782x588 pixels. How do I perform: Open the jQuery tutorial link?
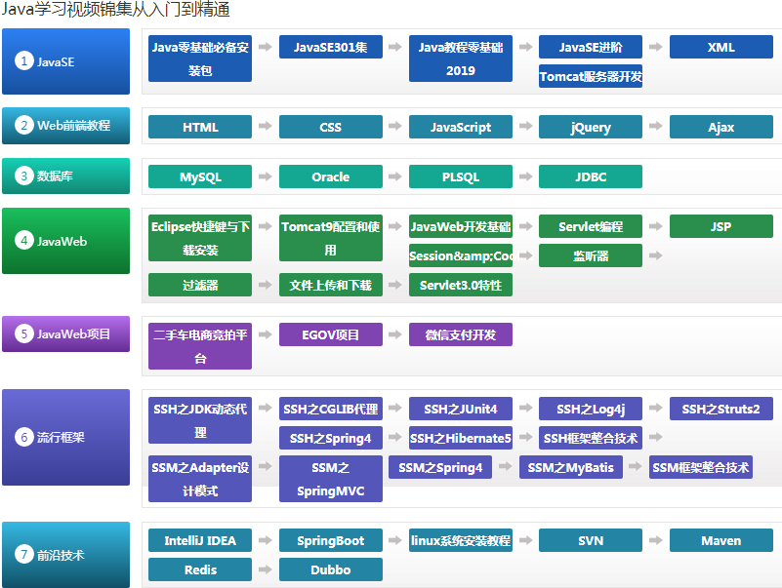click(x=591, y=127)
